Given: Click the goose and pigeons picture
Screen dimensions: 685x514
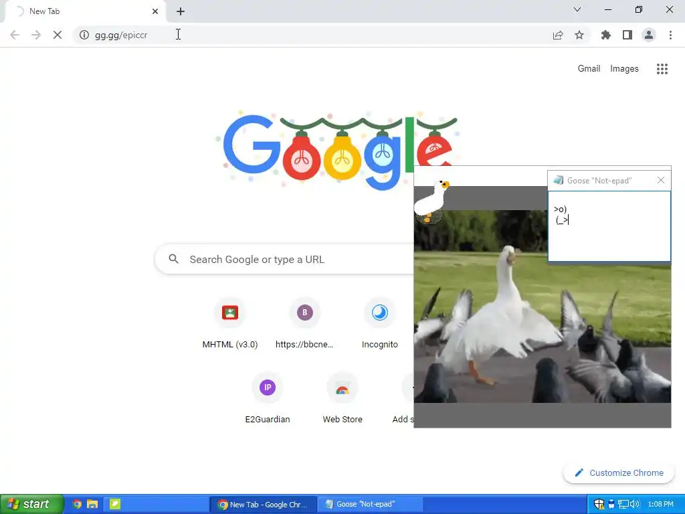Looking at the screenshot, I should (542, 306).
